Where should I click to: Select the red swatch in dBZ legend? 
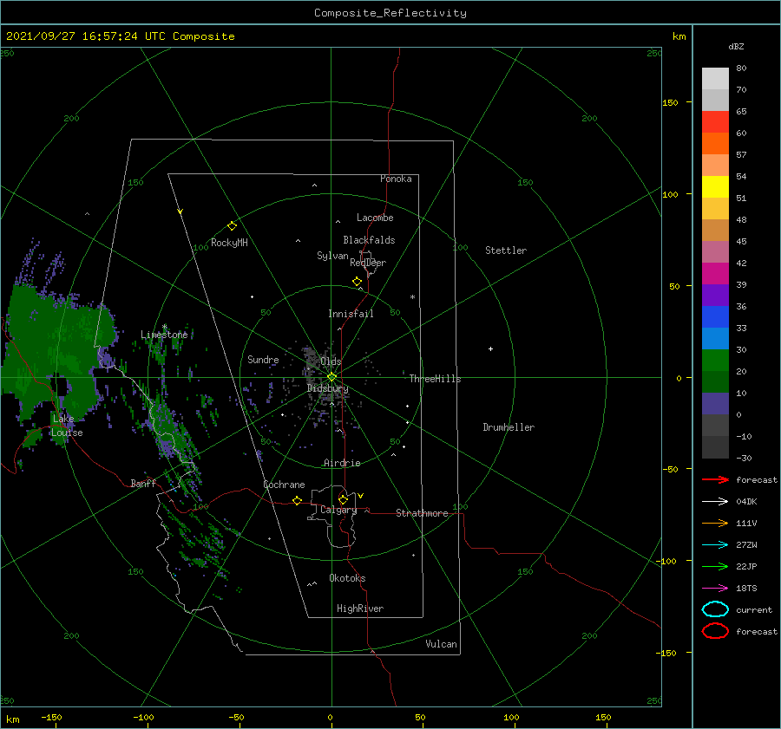click(x=715, y=122)
